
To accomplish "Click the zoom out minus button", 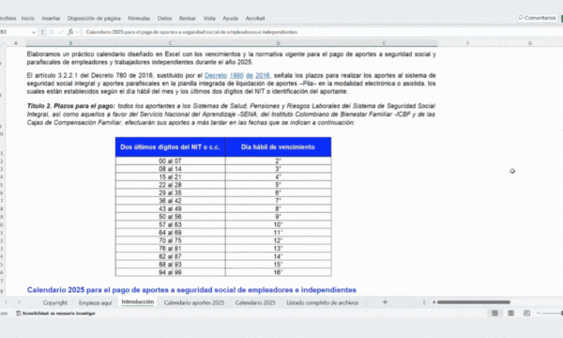I will coord(539,314).
